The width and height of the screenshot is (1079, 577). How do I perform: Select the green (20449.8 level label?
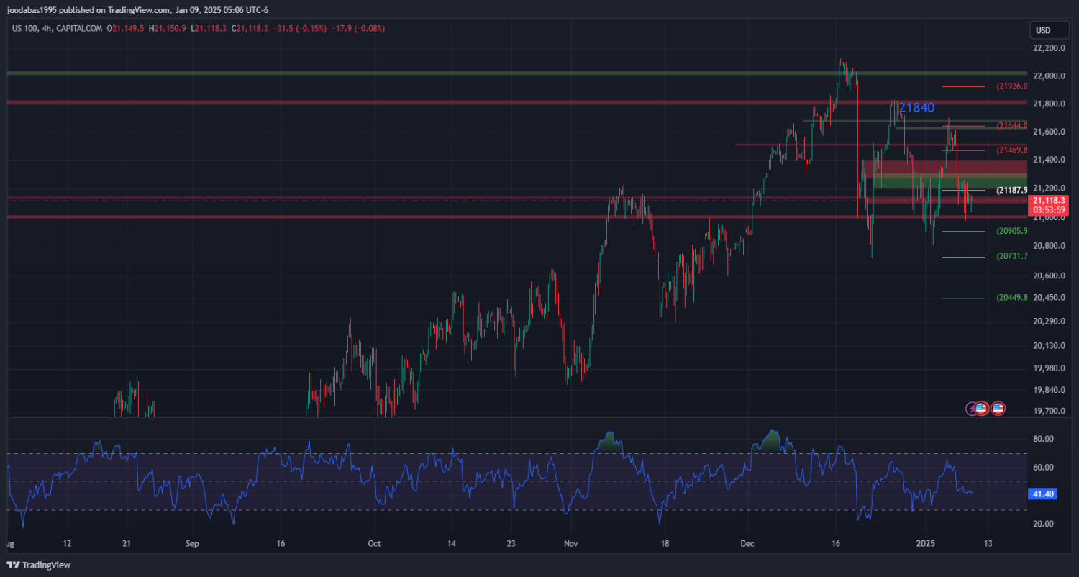1011,298
